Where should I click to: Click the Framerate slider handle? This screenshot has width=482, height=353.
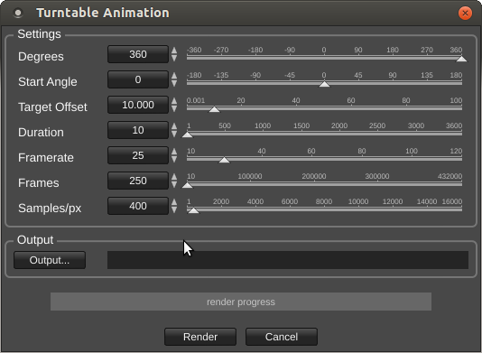[224, 160]
